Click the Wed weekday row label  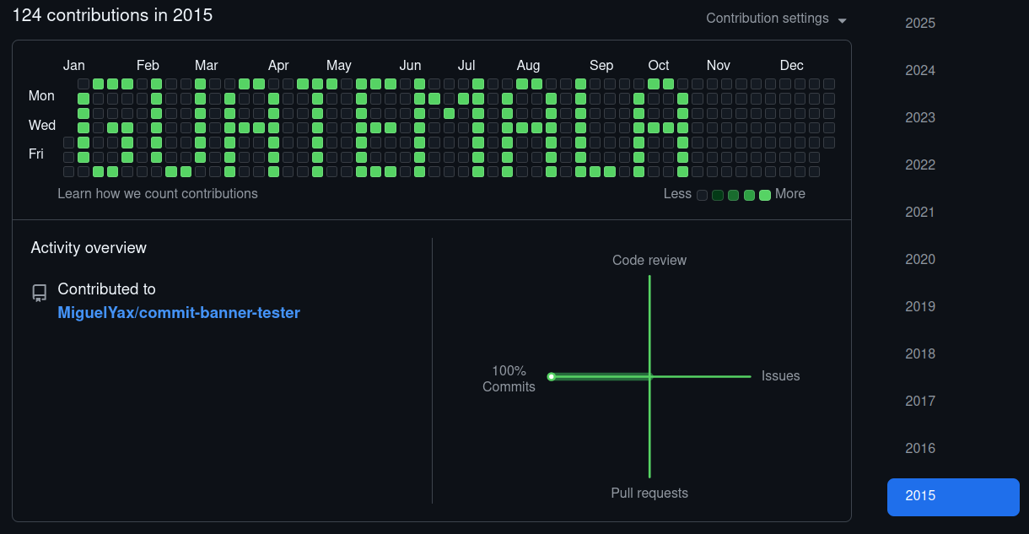click(x=42, y=126)
